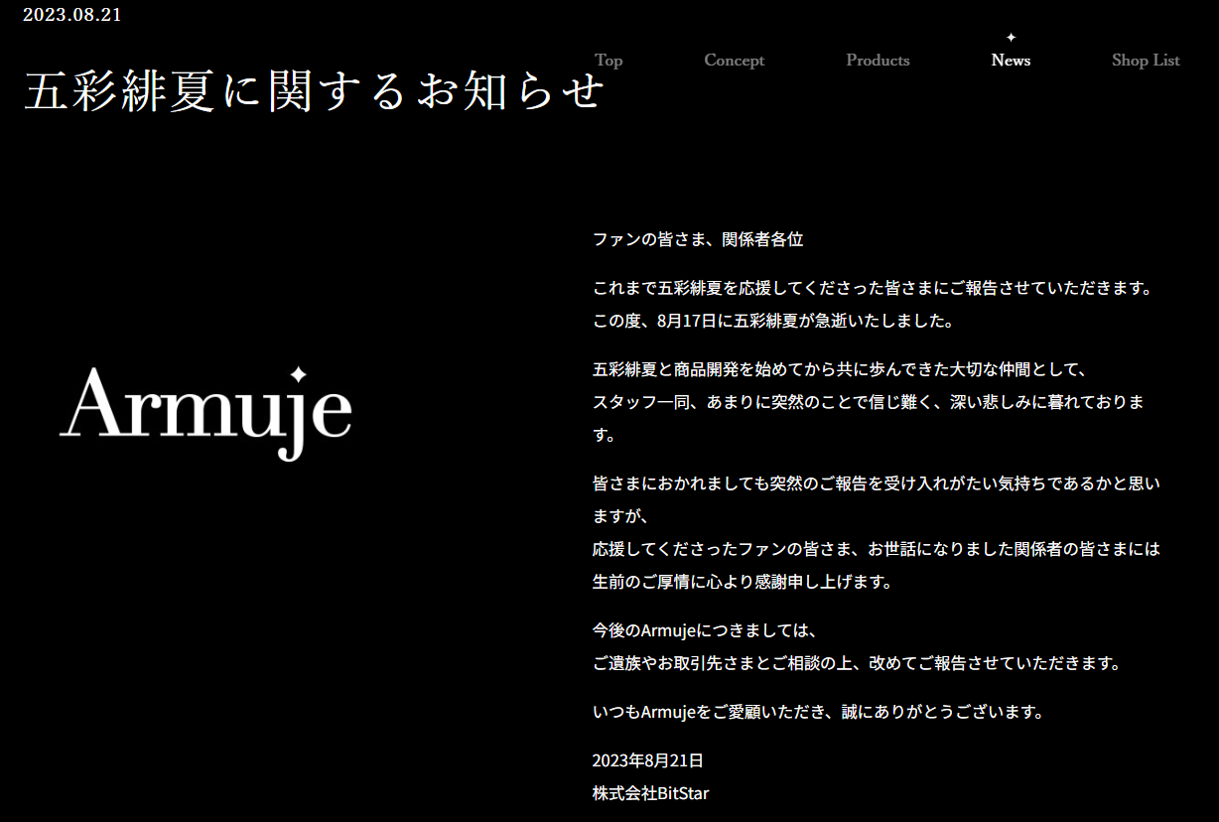
Task: Select the text 株式会社BitStar
Action: [649, 793]
